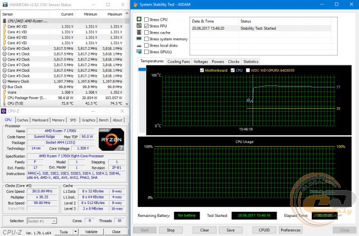Image resolution: width=359 pixels, height=236 pixels.
Task: Click the Validate button in CPU-Z
Action: [x=91, y=232]
